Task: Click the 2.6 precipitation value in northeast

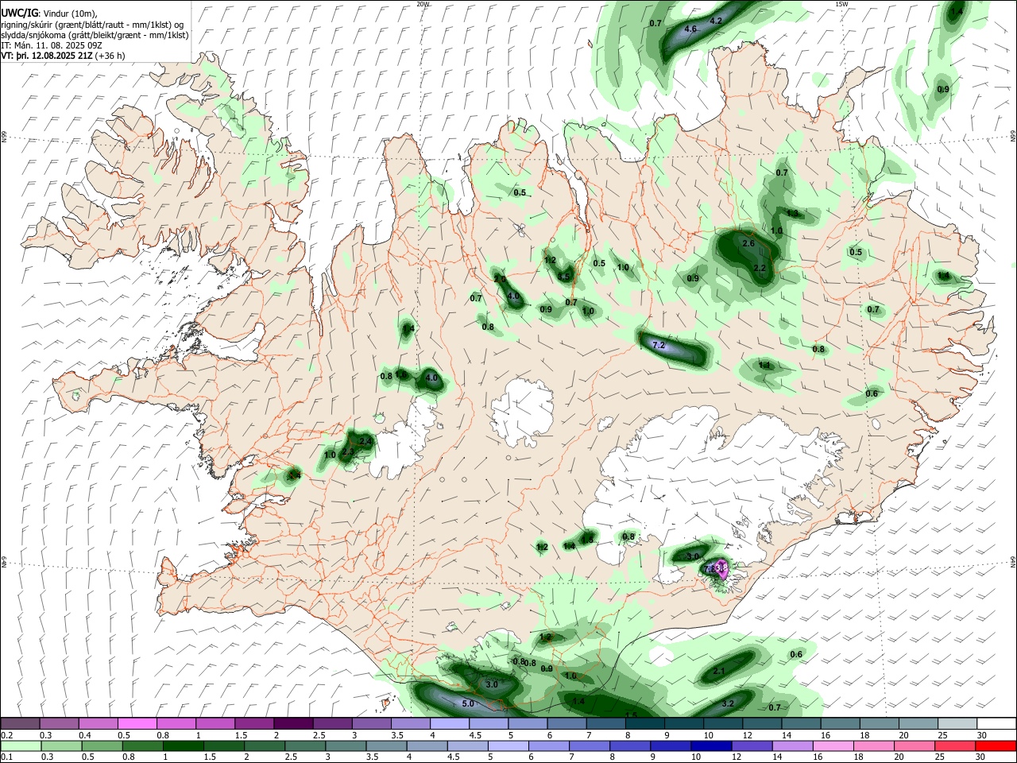Action: (748, 243)
